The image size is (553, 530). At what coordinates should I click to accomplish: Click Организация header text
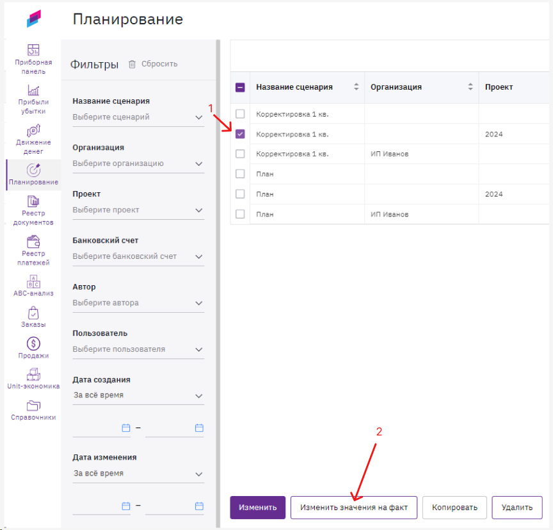(396, 87)
